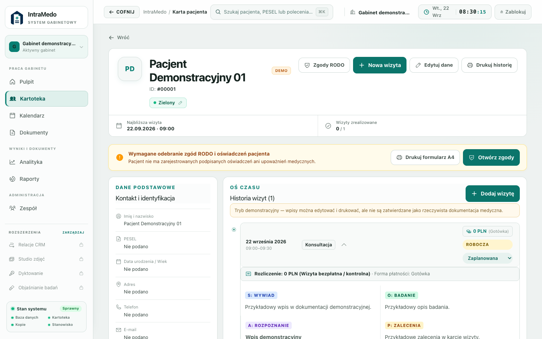Click the lock icon next to Relacje CRM
542x339 pixels.
[81, 245]
